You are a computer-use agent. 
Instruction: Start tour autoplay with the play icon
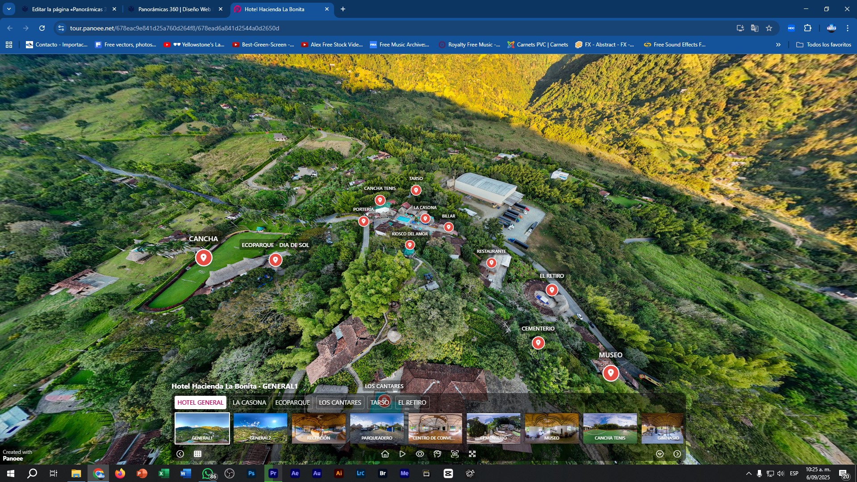(402, 454)
